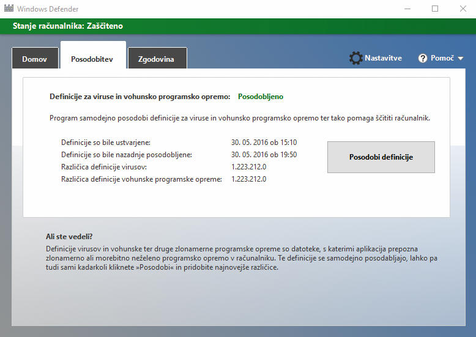Open the Zgodovina tab
The image size is (476, 337).
157,58
